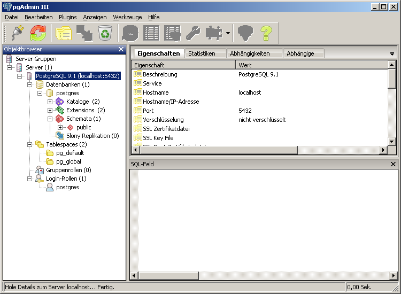Open the Hilfe menu

click(153, 17)
